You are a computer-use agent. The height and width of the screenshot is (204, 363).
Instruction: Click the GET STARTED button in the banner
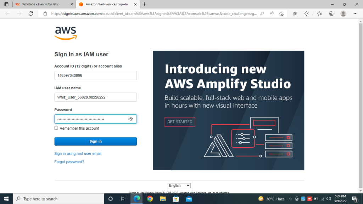pyautogui.click(x=180, y=121)
